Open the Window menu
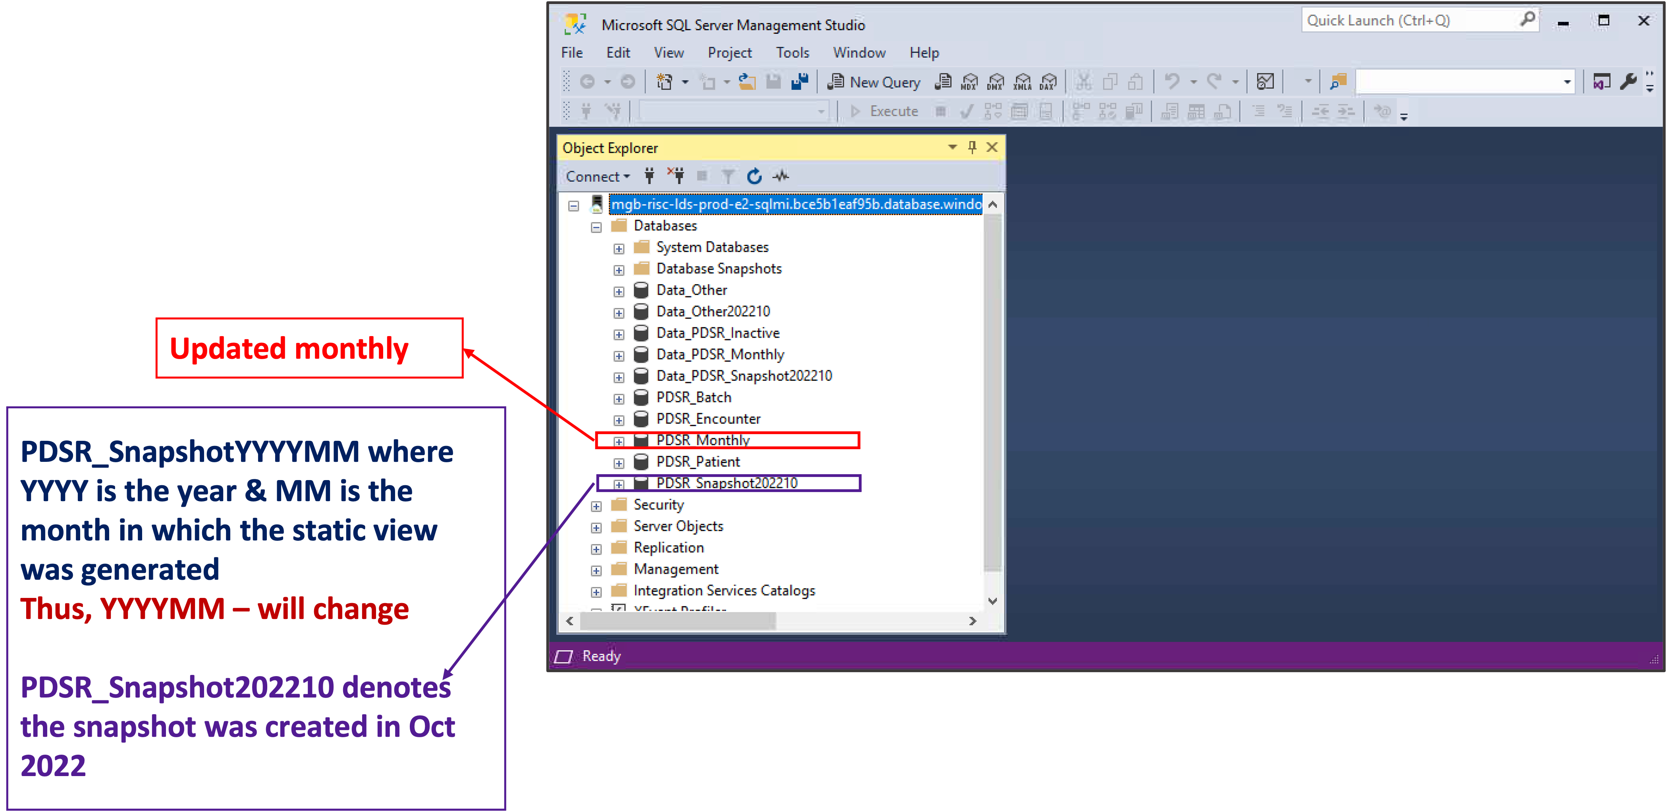 click(x=859, y=53)
